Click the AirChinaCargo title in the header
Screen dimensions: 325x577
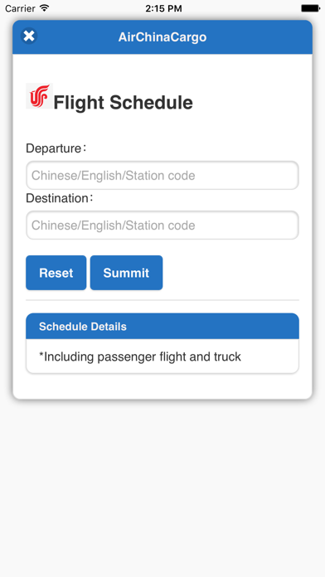162,37
